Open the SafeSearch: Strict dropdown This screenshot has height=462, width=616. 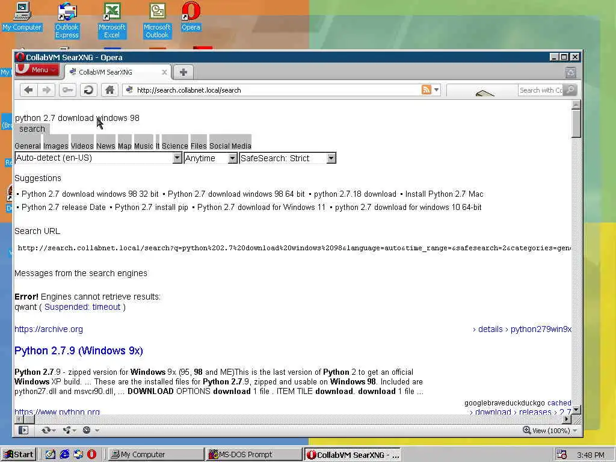(288, 158)
